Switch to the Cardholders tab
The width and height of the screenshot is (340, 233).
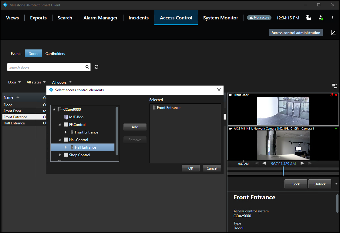(55, 54)
